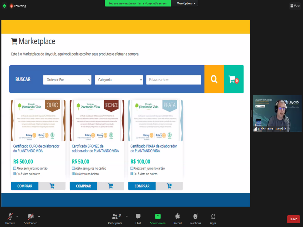Open the View layout menu
The image size is (303, 227).
[295, 6]
